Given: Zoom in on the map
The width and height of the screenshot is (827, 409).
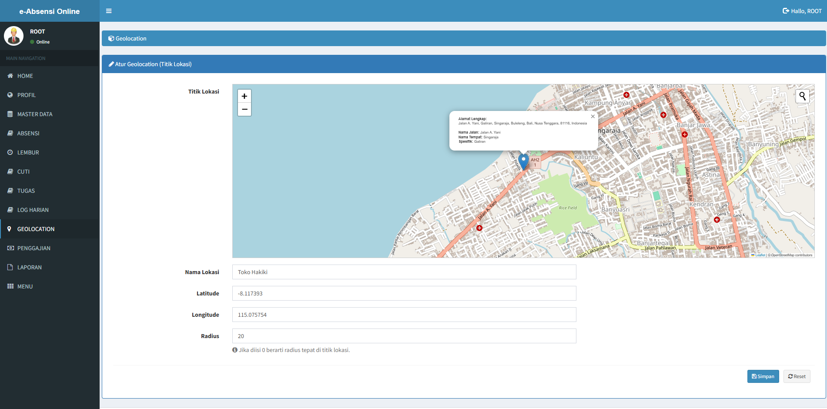Looking at the screenshot, I should point(244,96).
